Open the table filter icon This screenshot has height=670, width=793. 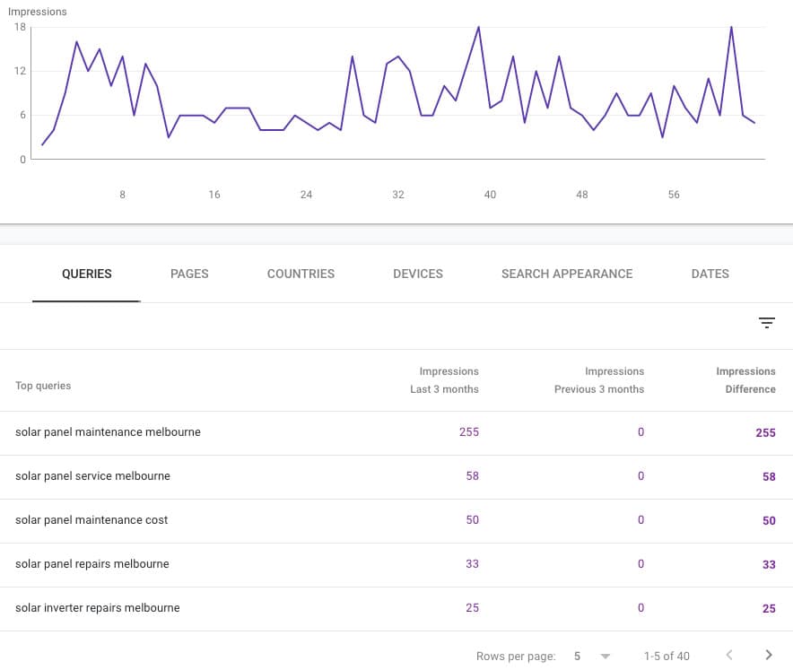767,323
